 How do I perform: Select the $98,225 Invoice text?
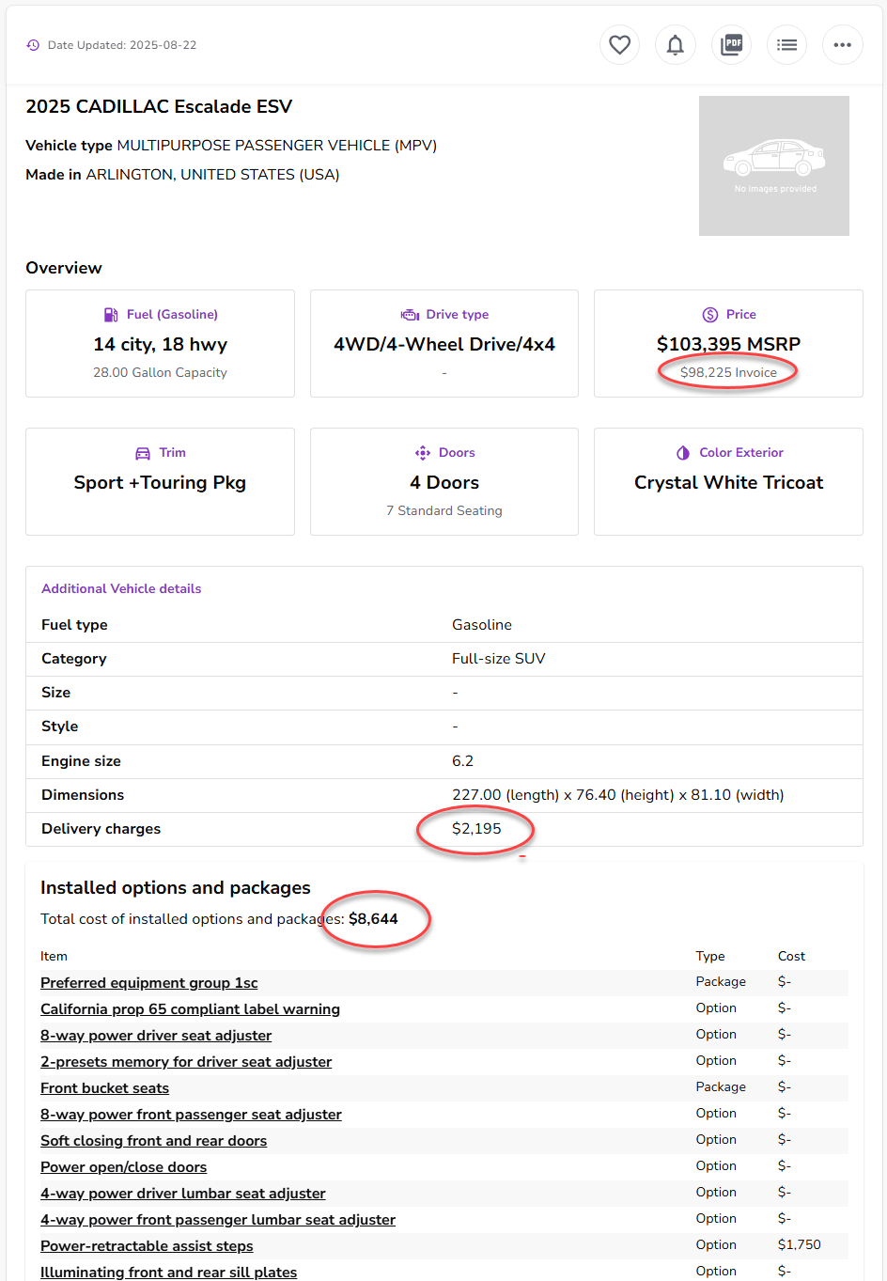coord(728,372)
